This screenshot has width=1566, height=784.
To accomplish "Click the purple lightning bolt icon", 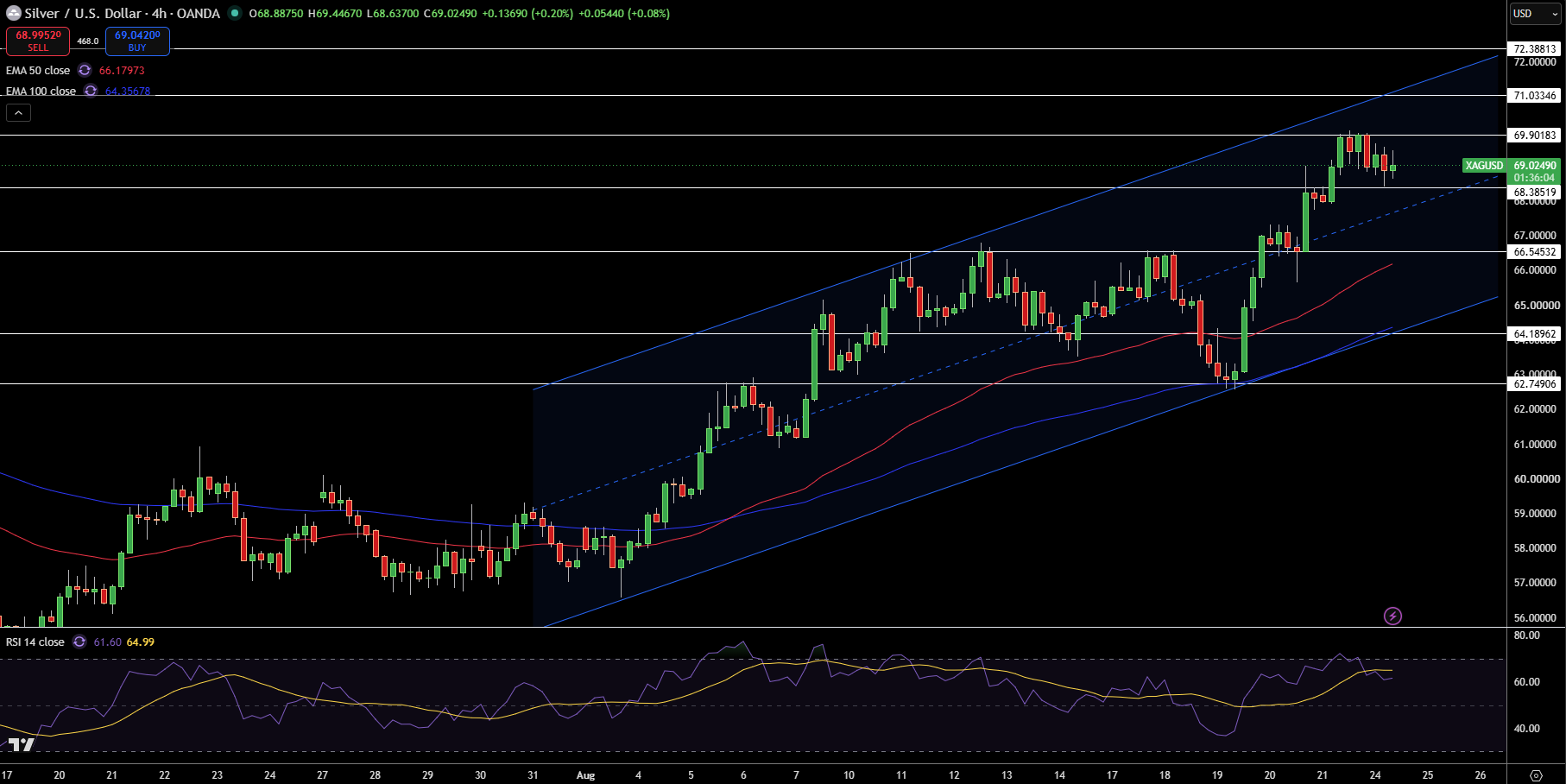I will click(1392, 616).
